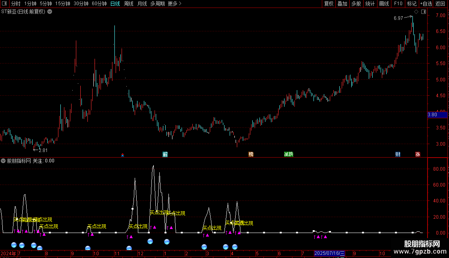Click the 减跌 event marker
449x258 pixels.
tap(288, 154)
